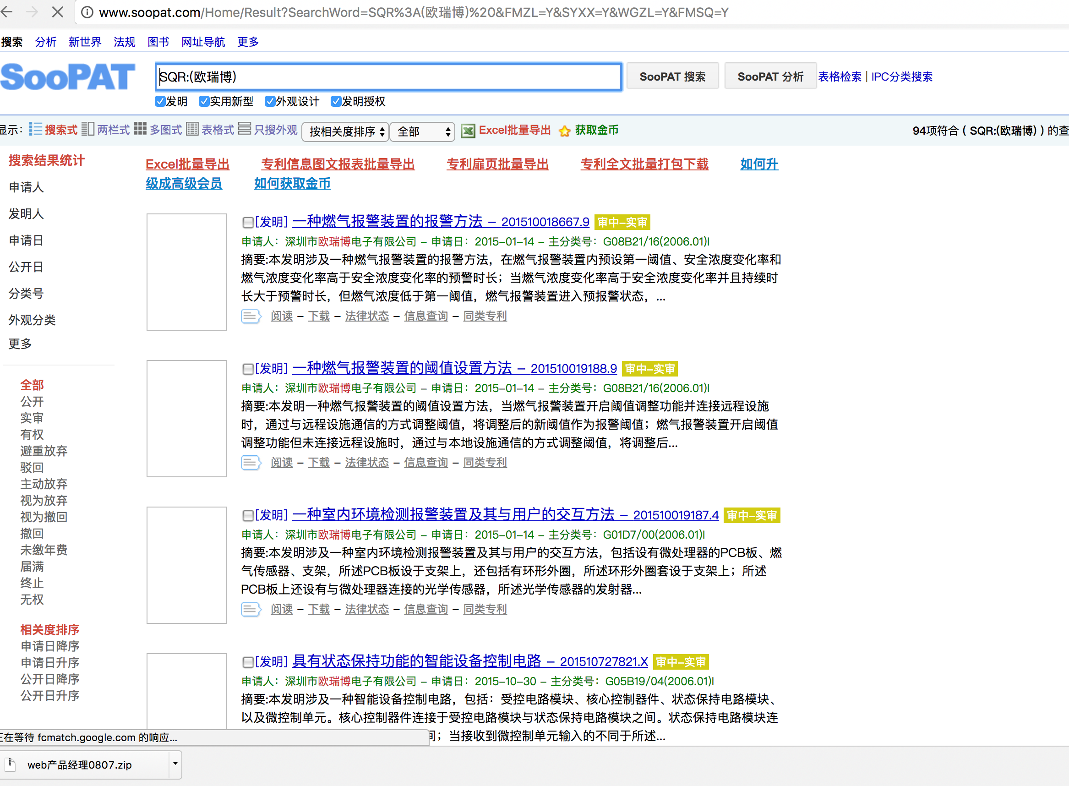The image size is (1069, 786).
Task: Open the IPC分类搜索 link
Action: click(x=901, y=76)
